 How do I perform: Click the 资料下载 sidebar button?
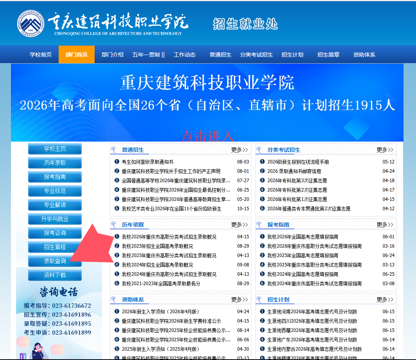pyautogui.click(x=55, y=275)
